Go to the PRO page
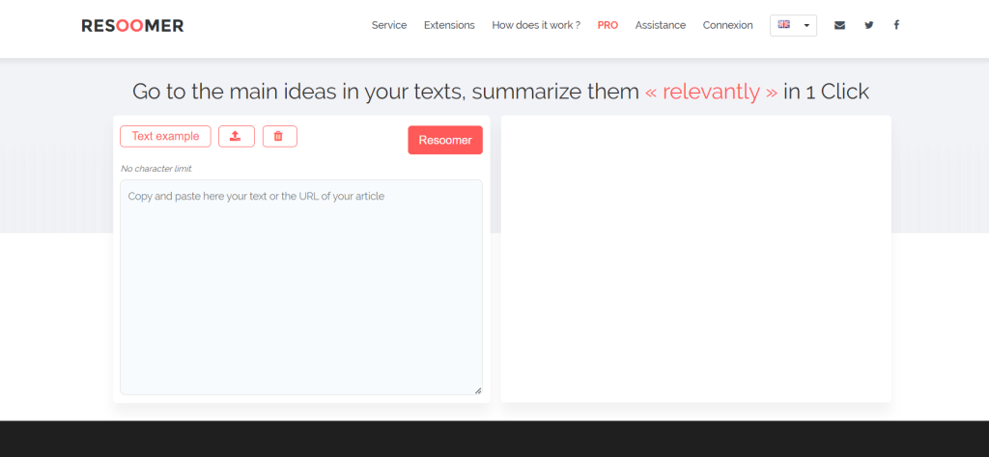Image resolution: width=989 pixels, height=457 pixels. coord(608,25)
